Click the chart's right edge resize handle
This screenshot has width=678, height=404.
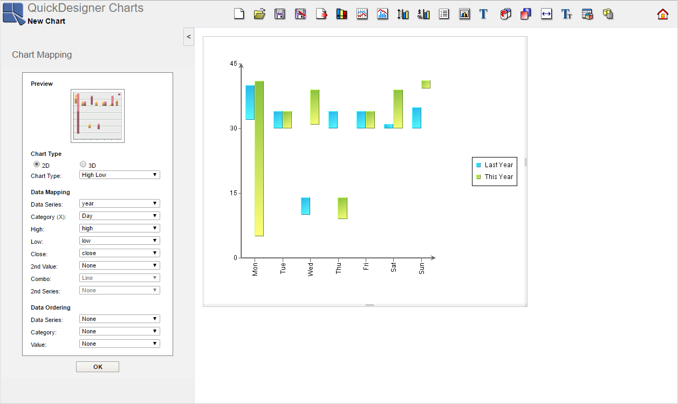click(526, 162)
